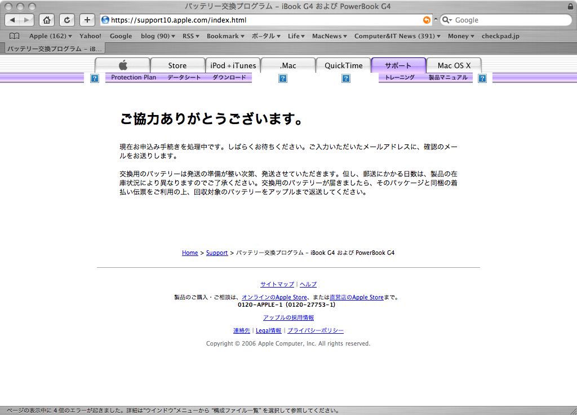Click the question mark icon left of Protection Plan

[95, 78]
